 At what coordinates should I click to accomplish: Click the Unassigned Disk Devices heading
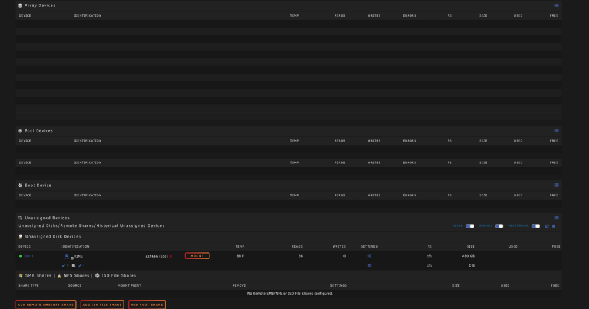click(53, 237)
